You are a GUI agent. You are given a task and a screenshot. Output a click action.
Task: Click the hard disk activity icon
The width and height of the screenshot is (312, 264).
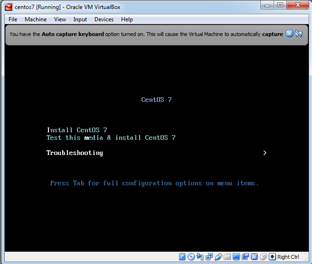pos(182,256)
